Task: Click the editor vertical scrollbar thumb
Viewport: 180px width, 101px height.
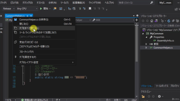Action: (x=137, y=44)
